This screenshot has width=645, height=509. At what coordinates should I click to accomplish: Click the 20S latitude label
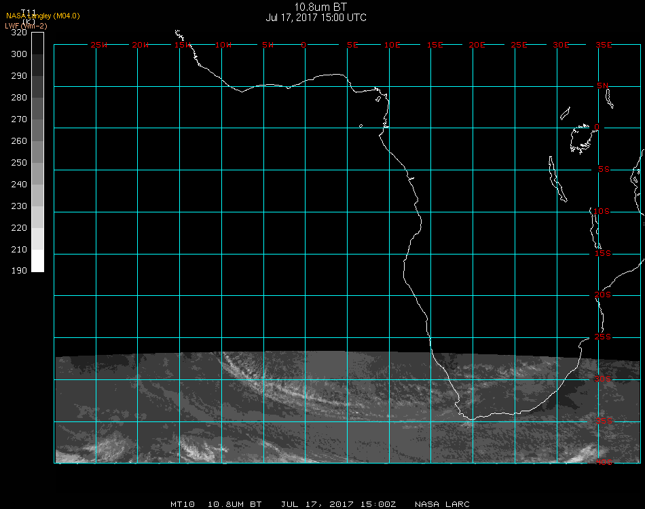pos(603,295)
